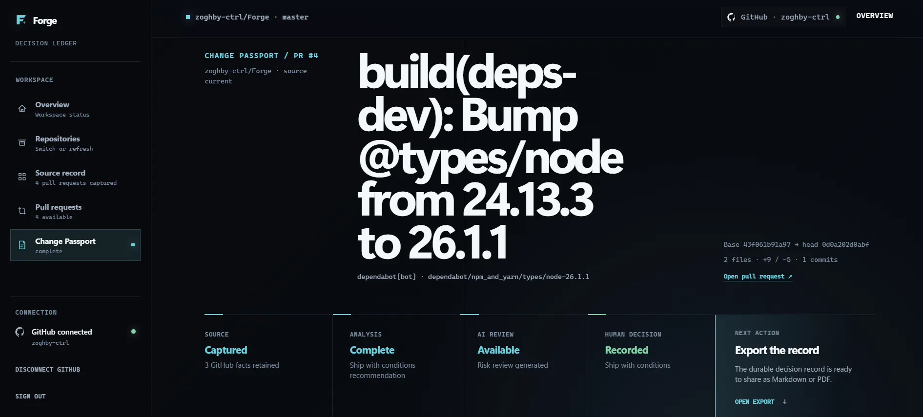923x417 pixels.
Task: Click OVERVIEW in the top right
Action: 875,16
